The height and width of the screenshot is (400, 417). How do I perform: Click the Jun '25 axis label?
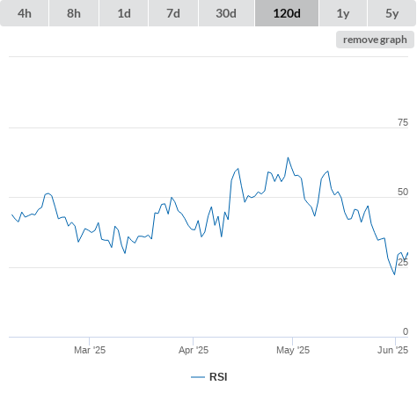coord(392,350)
